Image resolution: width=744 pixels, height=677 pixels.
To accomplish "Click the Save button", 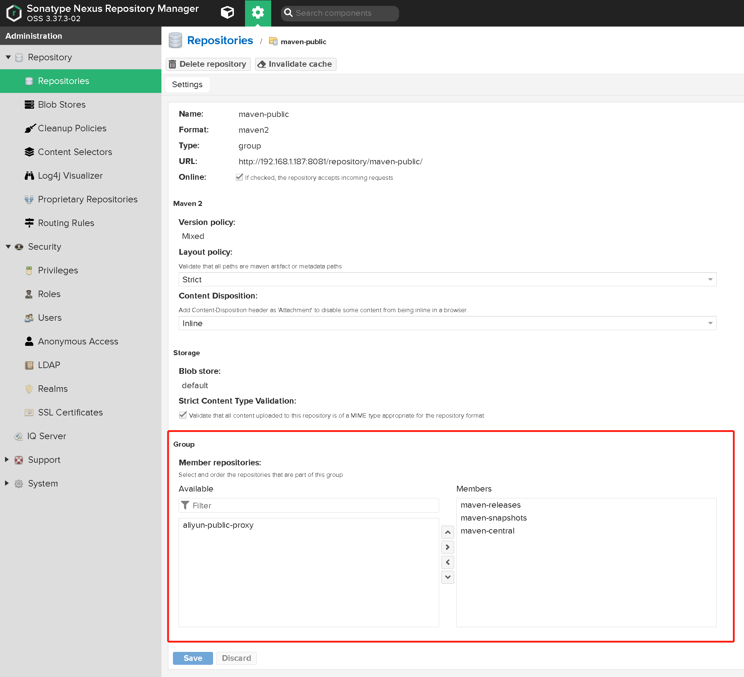I will (193, 658).
